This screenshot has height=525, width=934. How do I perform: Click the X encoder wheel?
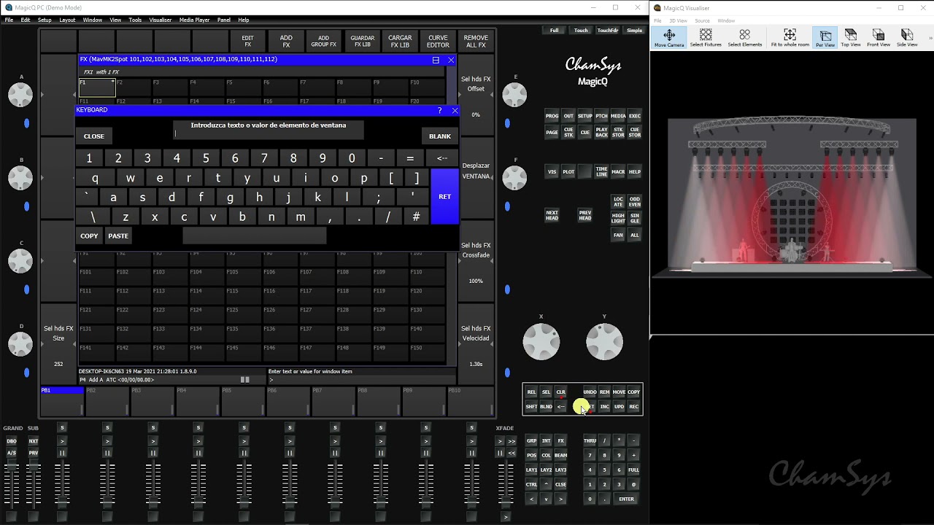pyautogui.click(x=541, y=341)
